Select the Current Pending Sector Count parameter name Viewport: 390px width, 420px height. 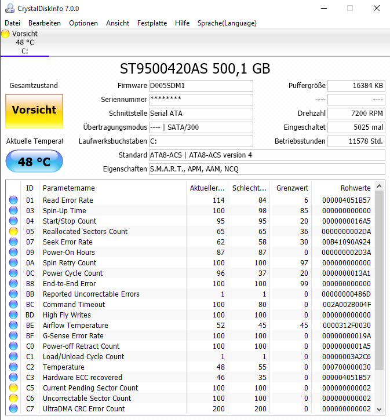pos(90,388)
